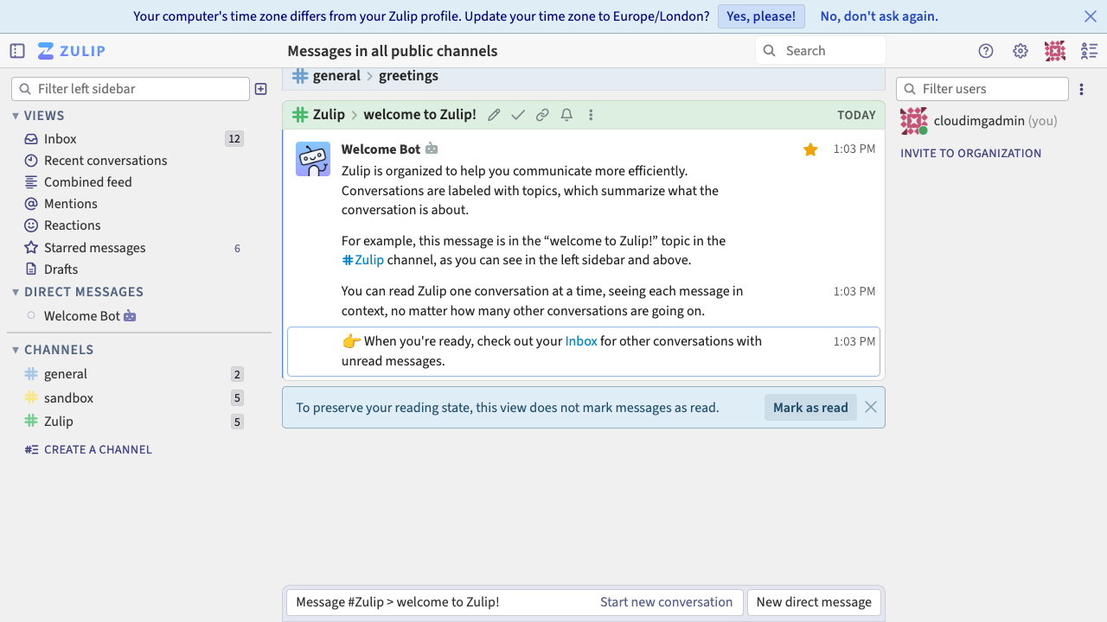
Task: Open the Inbox link in the message
Action: point(581,341)
